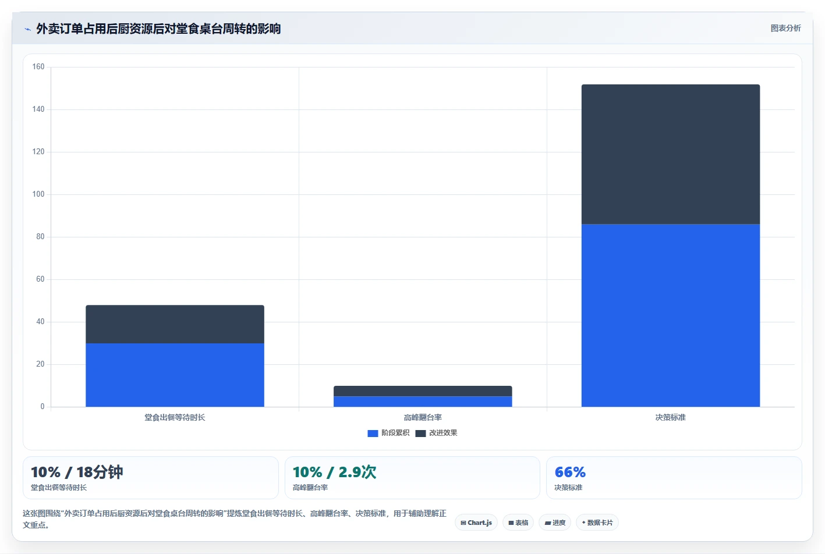This screenshot has height=554, width=825.
Task: Click the chart icon beside the title
Action: point(27,29)
